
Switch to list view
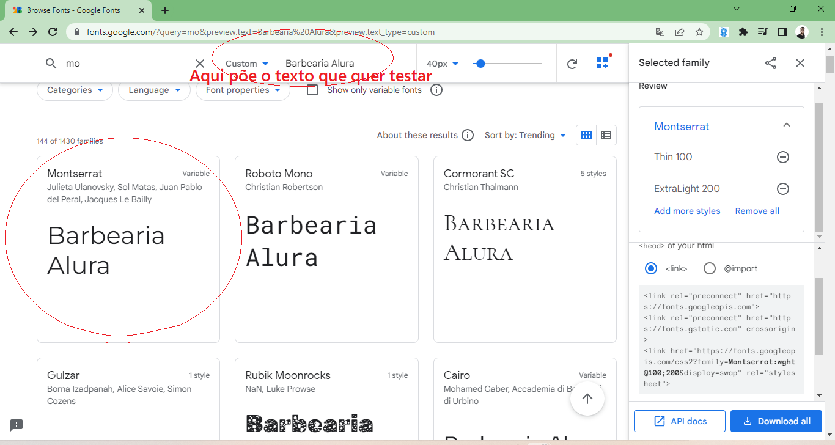coord(606,135)
